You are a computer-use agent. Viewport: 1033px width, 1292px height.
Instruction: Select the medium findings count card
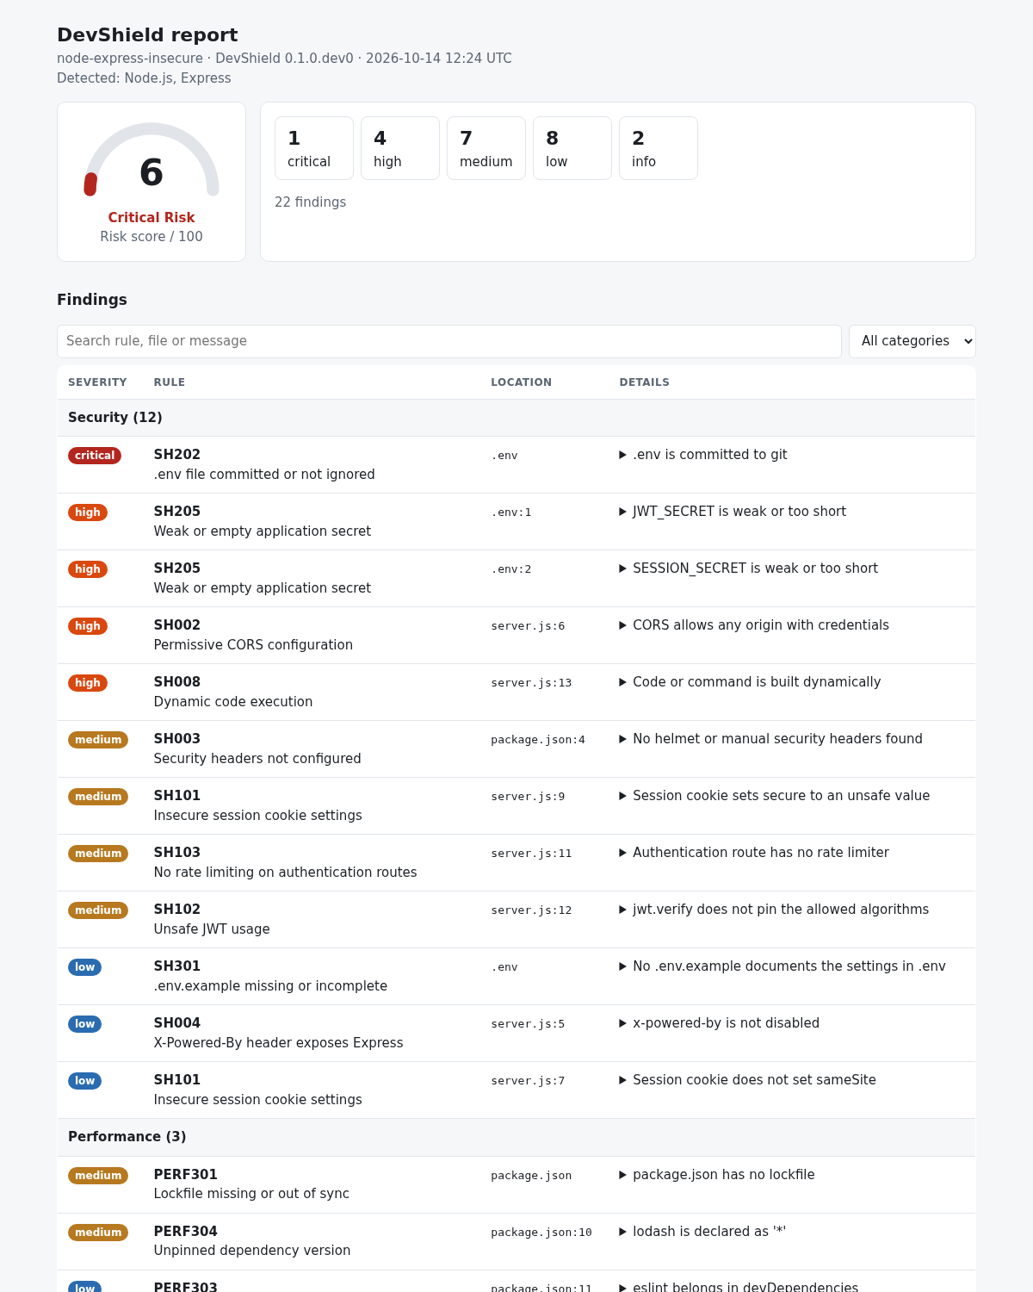(486, 148)
